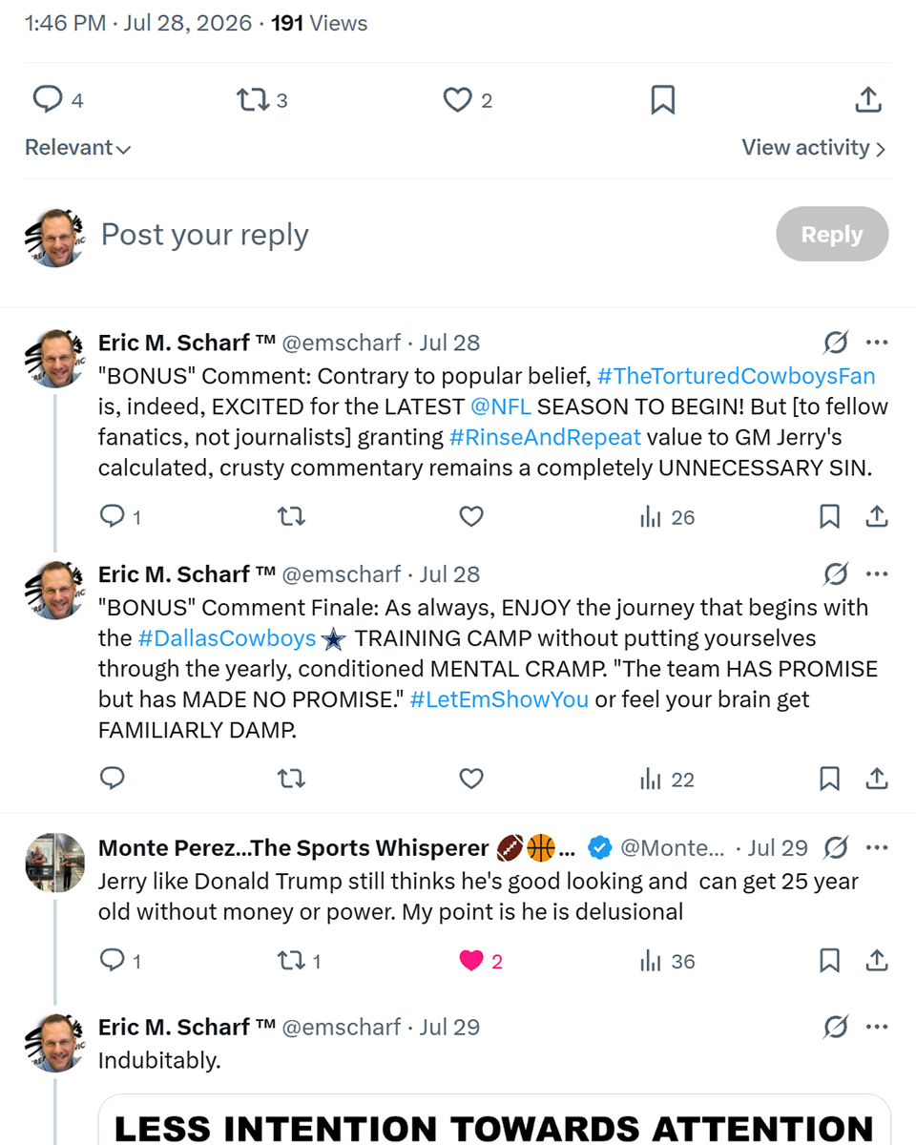The width and height of the screenshot is (916, 1145).
Task: Focus the Post your reply field
Action: pos(429,235)
